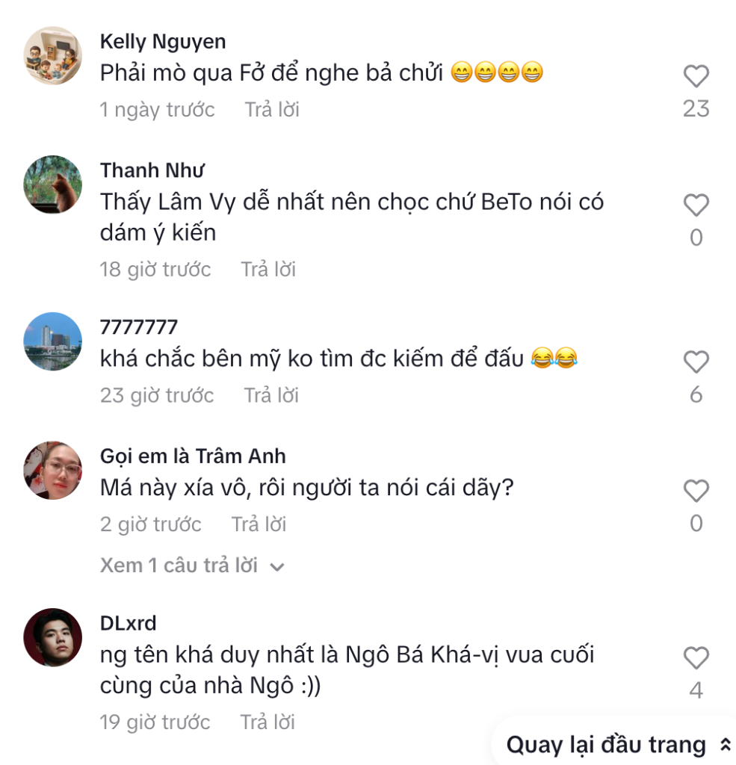Open Thanh Như's cat profile picture
The width and height of the screenshot is (736, 765).
[52, 186]
